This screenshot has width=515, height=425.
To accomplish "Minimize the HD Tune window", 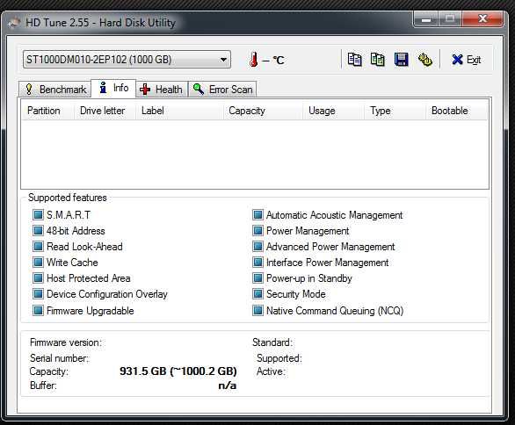I will click(x=426, y=19).
